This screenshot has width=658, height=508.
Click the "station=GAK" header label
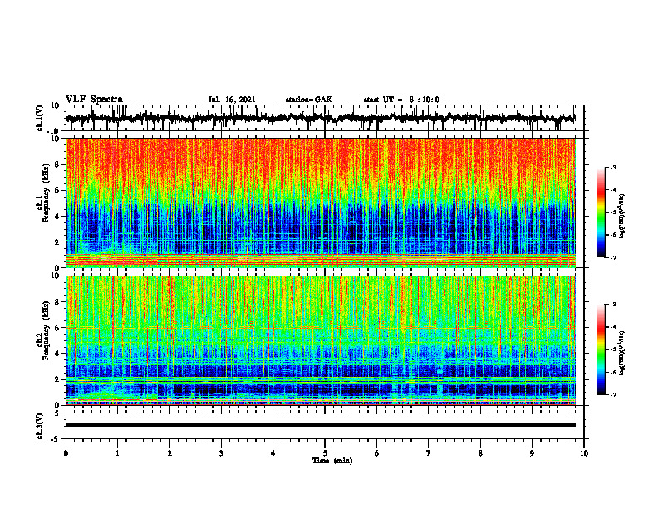(309, 100)
